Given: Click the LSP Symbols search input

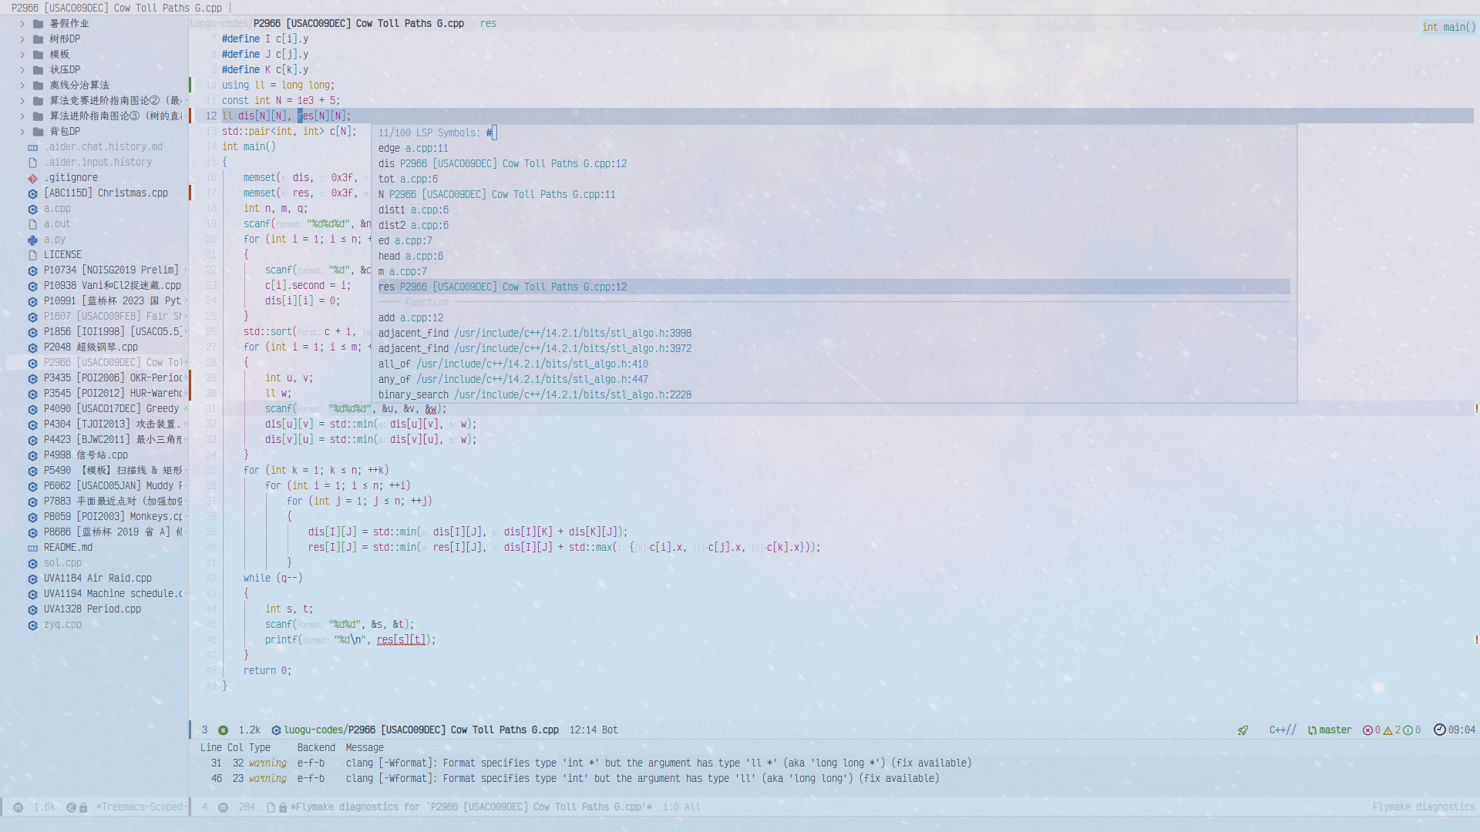Looking at the screenshot, I should tap(834, 133).
